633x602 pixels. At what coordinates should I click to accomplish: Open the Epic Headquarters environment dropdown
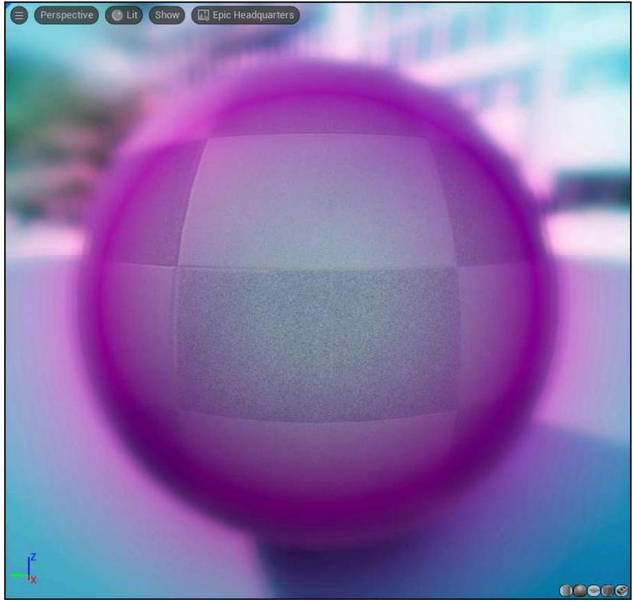(245, 15)
